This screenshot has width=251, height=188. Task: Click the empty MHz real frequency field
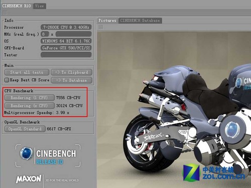pyautogui.click(x=74, y=34)
